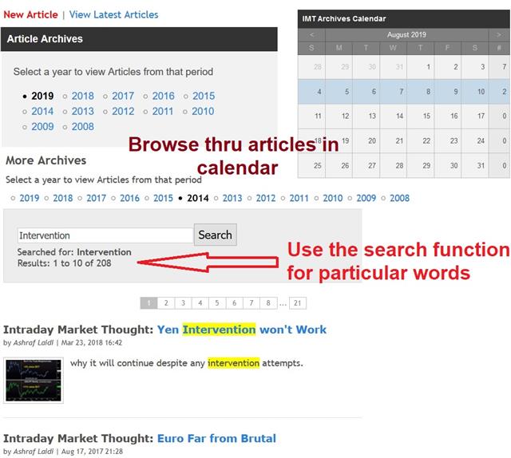
Task: Pick August 5 in the calendar
Action: coord(339,92)
